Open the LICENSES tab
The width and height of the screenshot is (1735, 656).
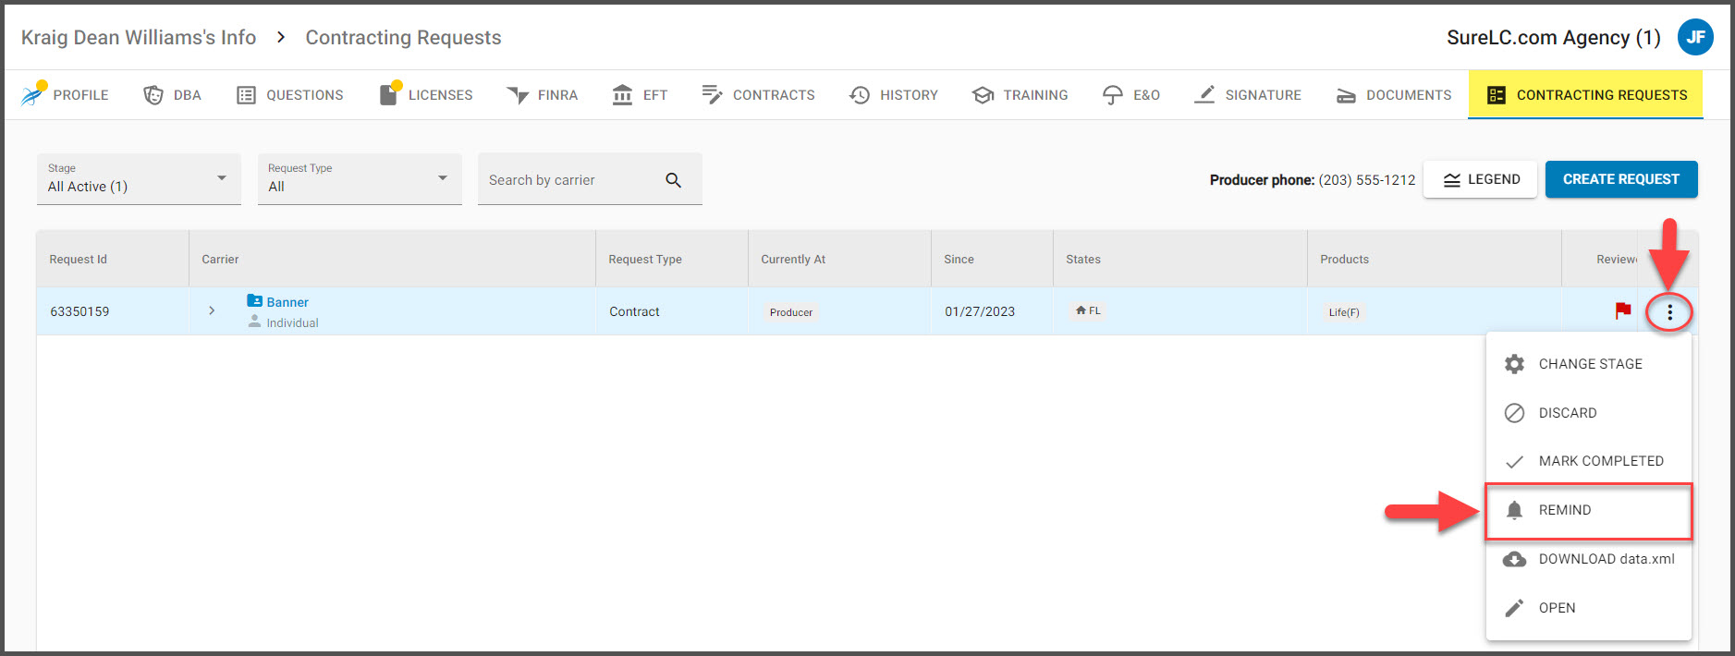click(x=426, y=95)
